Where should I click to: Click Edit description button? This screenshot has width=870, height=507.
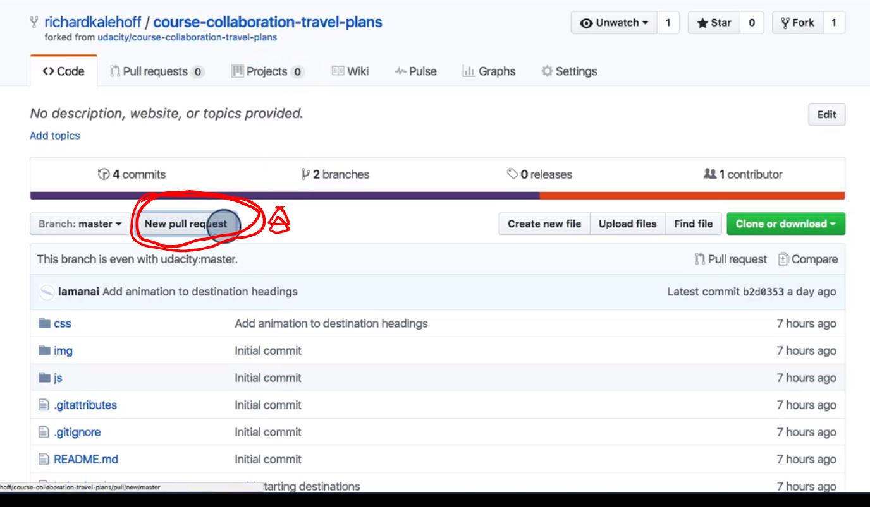click(826, 114)
